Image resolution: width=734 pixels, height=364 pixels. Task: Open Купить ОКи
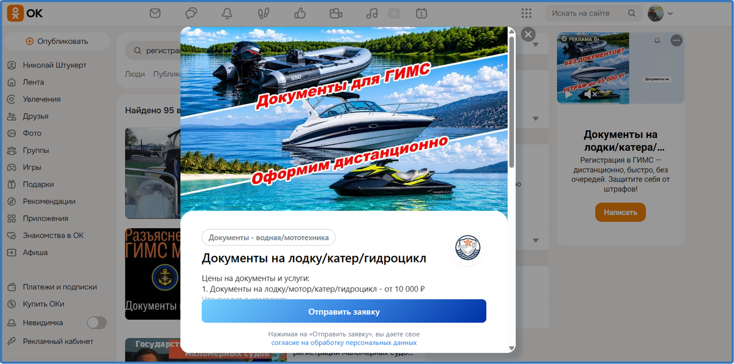(43, 304)
